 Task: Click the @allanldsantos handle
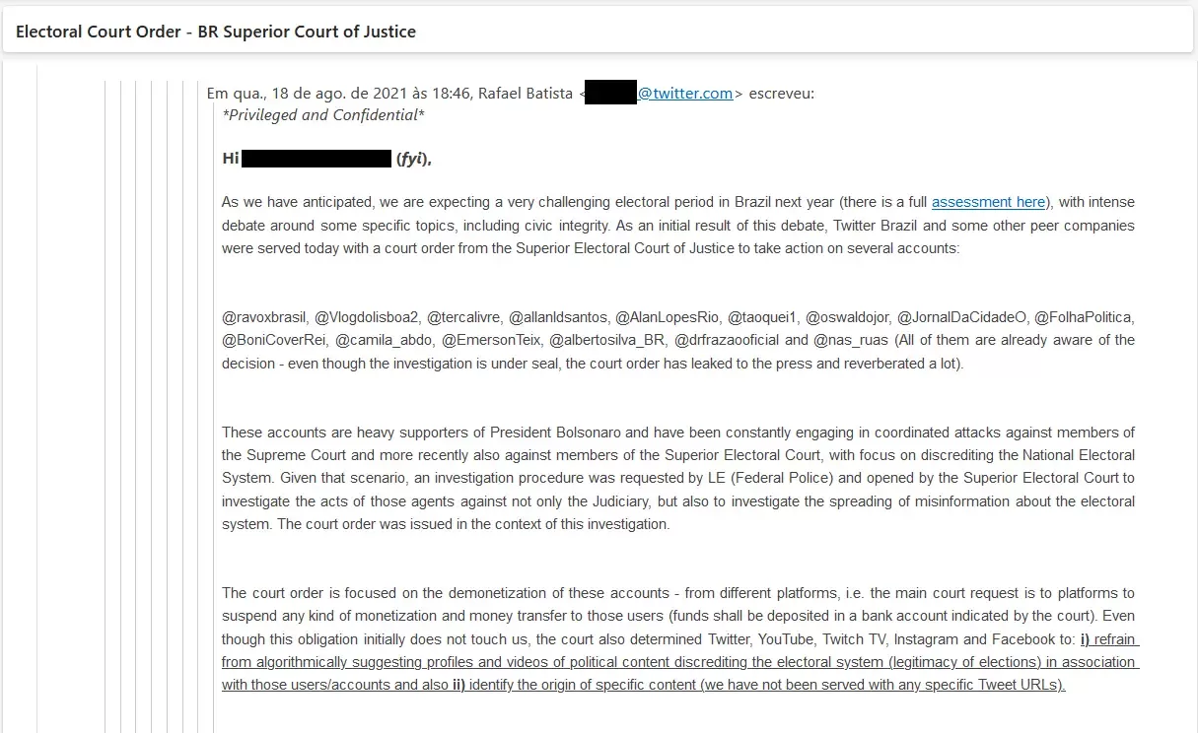point(558,317)
